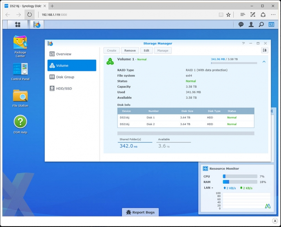Image resolution: width=281 pixels, height=227 pixels.
Task: Click browser forward arrow
Action: pos(18,15)
